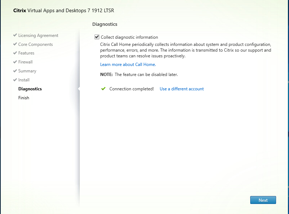Click the Connection completed! status text
The image size is (289, 214).
point(132,89)
